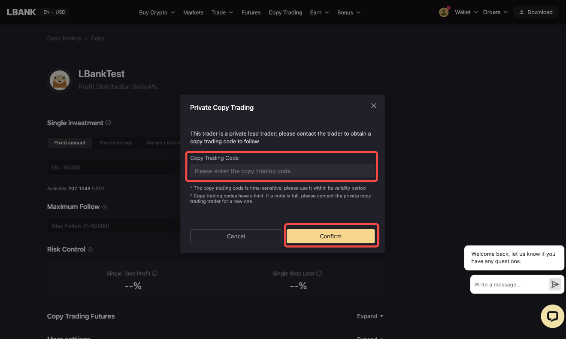Click the Risk Control info icon

90,249
